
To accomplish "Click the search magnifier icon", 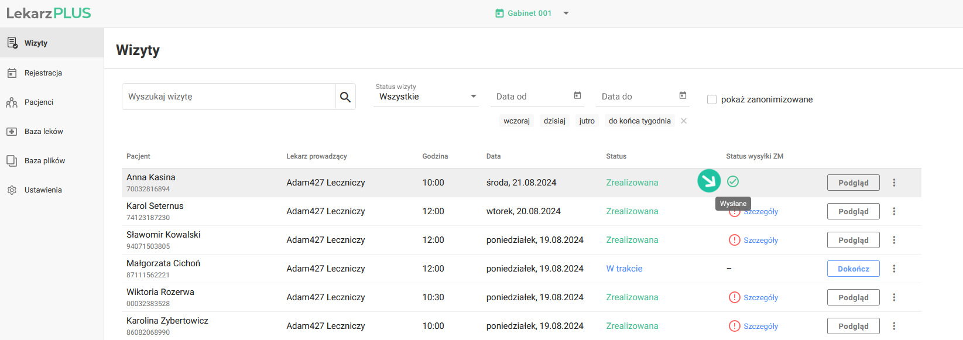I will tap(345, 97).
